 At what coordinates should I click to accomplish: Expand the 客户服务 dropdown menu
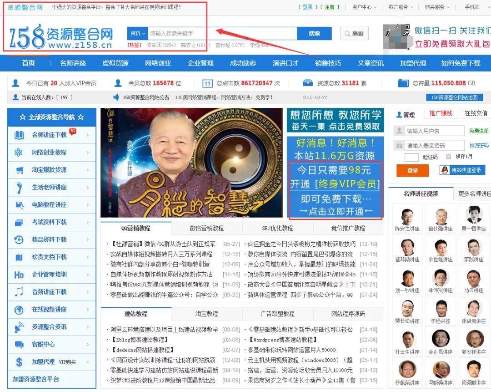coord(401,7)
